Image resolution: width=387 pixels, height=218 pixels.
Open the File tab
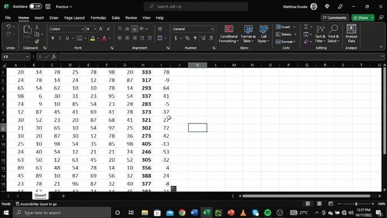[x=8, y=18]
